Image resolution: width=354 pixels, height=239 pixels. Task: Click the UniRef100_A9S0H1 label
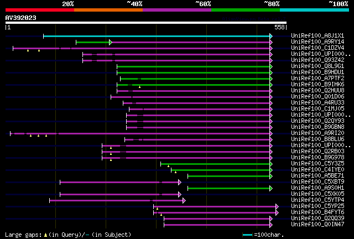(317, 188)
